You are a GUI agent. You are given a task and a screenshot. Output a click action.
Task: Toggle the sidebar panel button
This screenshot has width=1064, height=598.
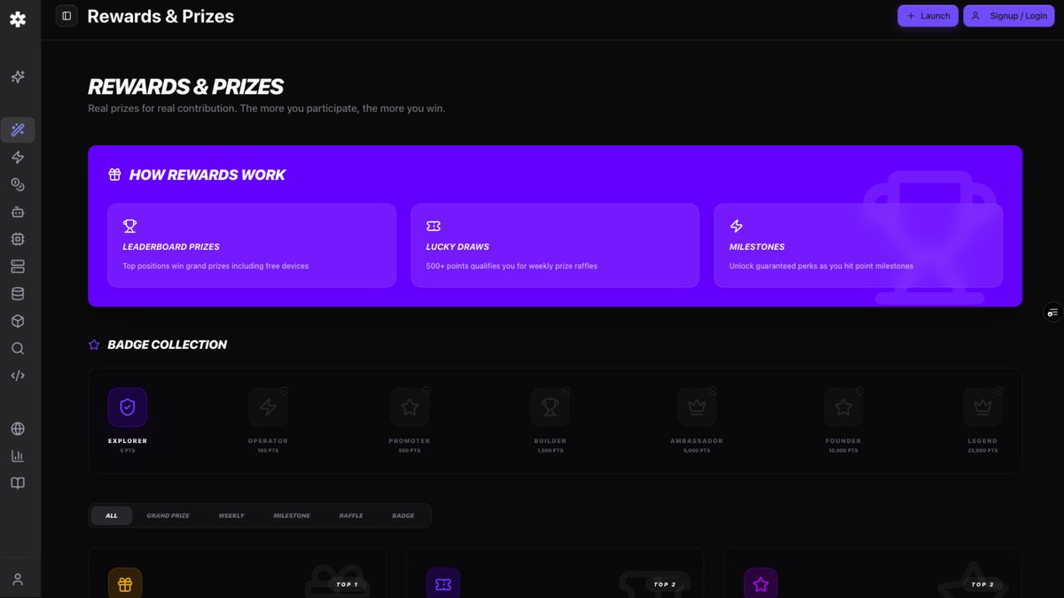tap(66, 16)
